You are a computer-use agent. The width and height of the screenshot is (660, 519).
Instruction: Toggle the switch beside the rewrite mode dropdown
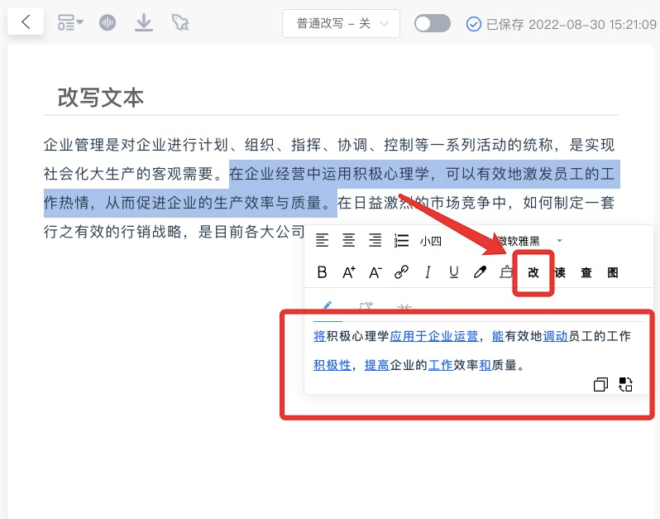tap(433, 23)
